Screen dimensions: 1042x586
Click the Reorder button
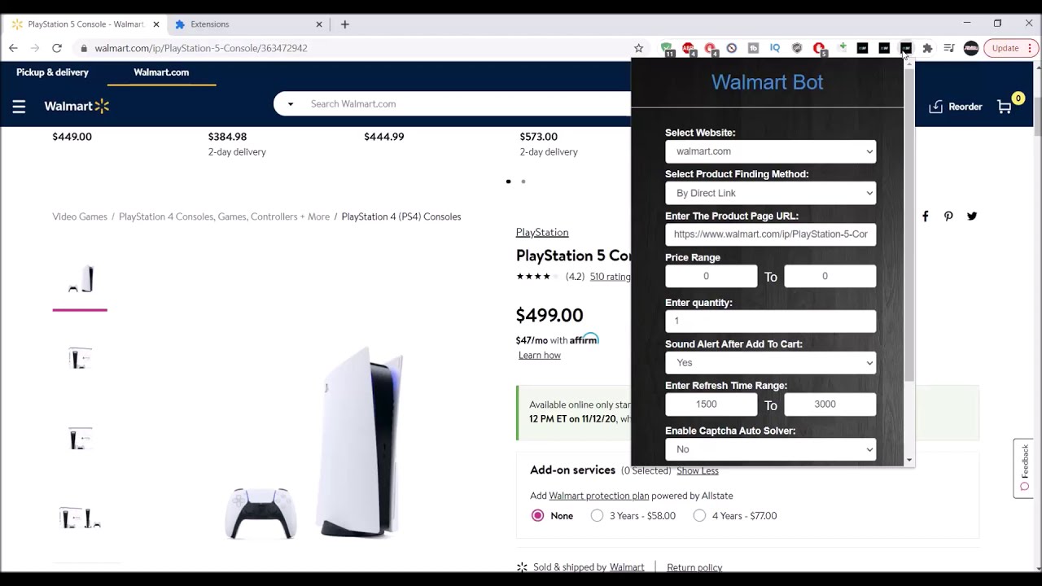coord(956,107)
